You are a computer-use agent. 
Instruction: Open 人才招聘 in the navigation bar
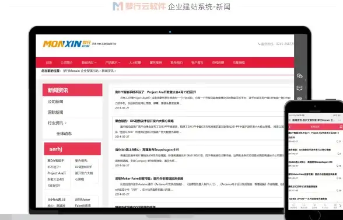(x=135, y=62)
